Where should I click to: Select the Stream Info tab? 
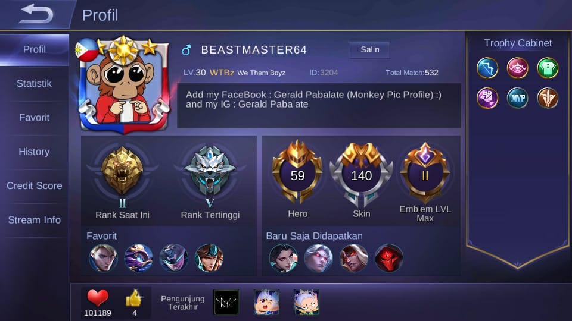(35, 220)
